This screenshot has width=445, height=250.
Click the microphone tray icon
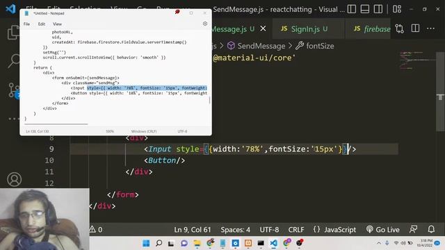(387, 243)
